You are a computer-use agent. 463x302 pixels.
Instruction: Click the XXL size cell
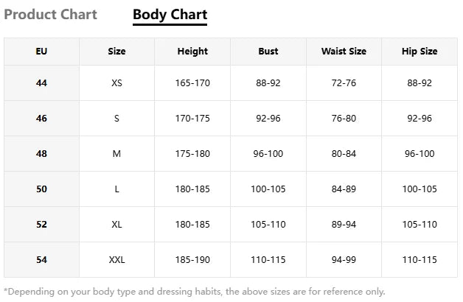point(116,260)
